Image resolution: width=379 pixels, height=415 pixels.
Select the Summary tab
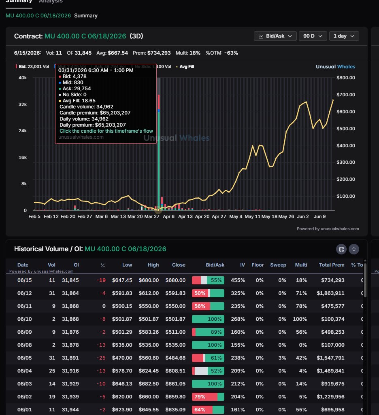[x=19, y=1]
